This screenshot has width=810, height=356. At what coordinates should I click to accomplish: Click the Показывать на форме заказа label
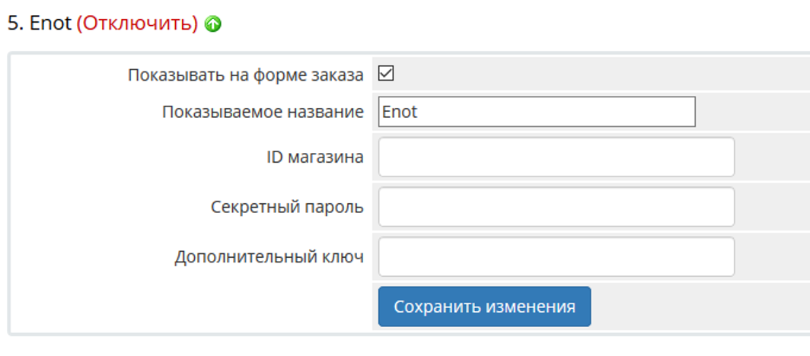pyautogui.click(x=245, y=75)
